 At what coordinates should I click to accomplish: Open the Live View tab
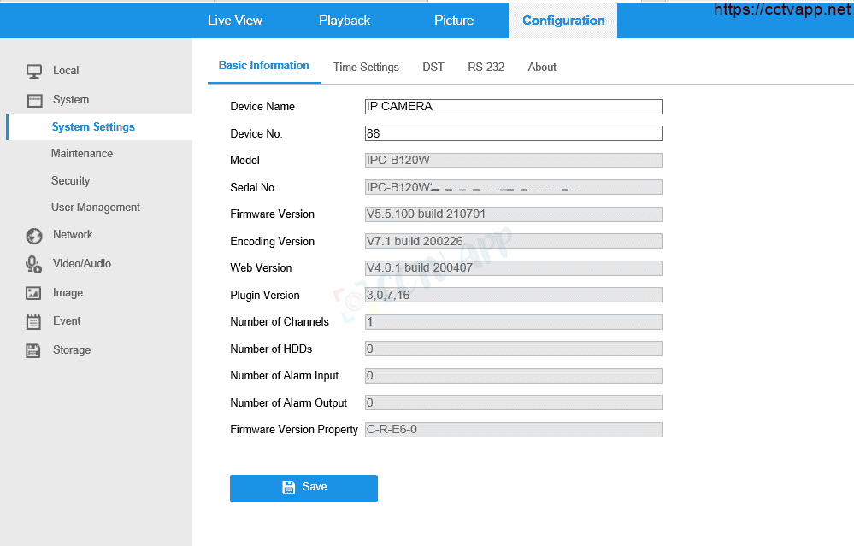[235, 21]
